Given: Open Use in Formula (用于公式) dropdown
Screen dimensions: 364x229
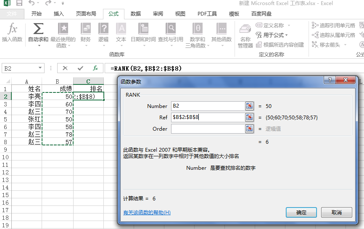Looking at the screenshot, I should (x=272, y=35).
